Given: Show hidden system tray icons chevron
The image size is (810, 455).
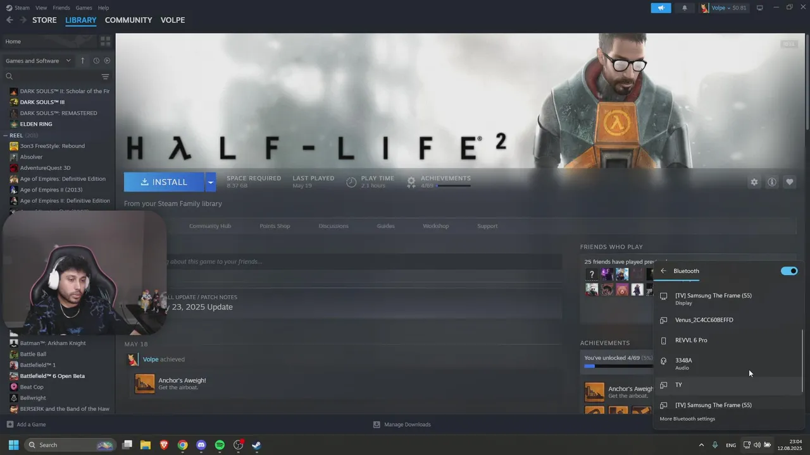Looking at the screenshot, I should 701,445.
